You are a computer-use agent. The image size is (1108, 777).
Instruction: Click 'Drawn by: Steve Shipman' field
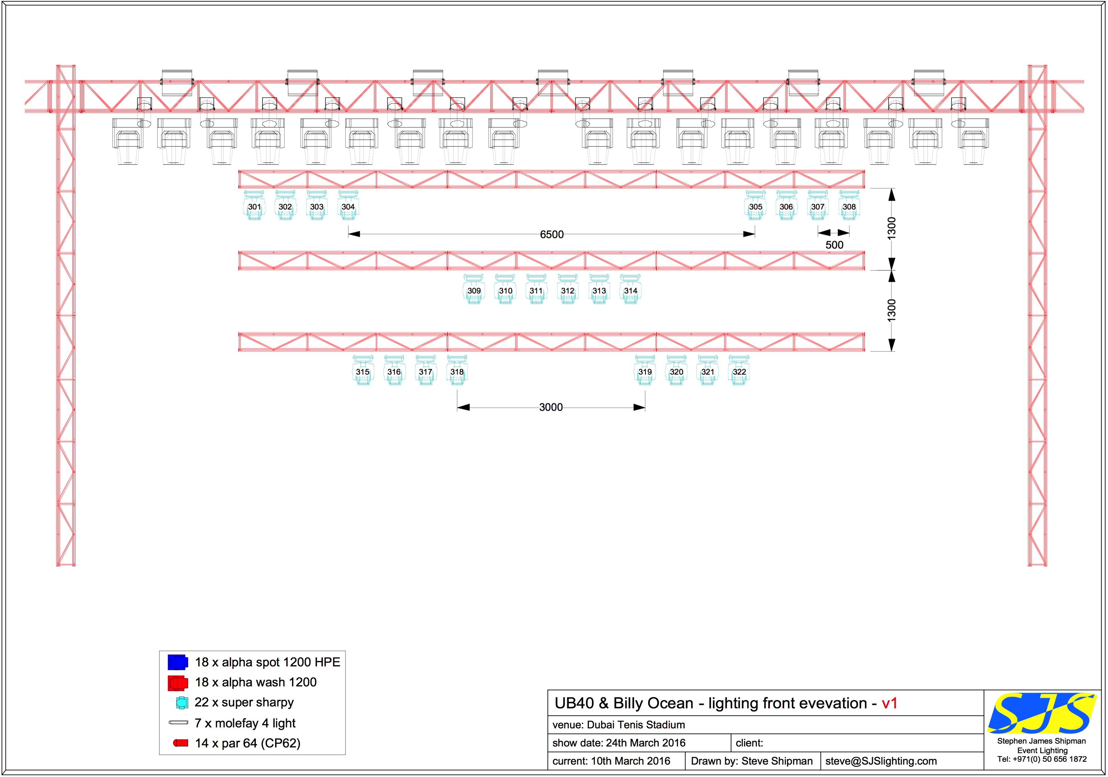[753, 761]
